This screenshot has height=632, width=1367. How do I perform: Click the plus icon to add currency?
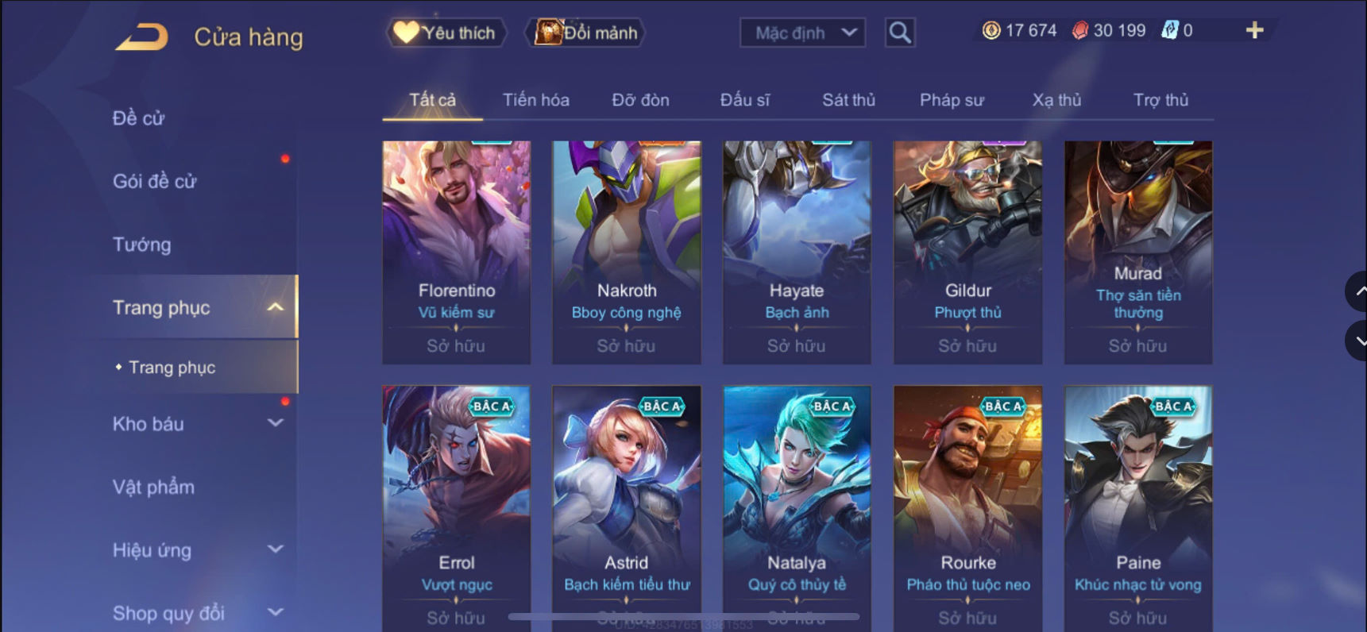point(1254,30)
